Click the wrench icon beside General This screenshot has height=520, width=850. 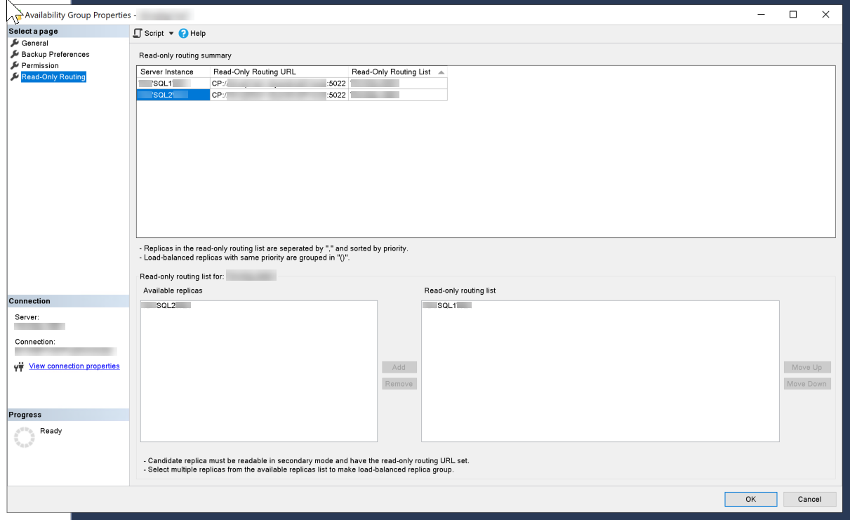coord(14,43)
